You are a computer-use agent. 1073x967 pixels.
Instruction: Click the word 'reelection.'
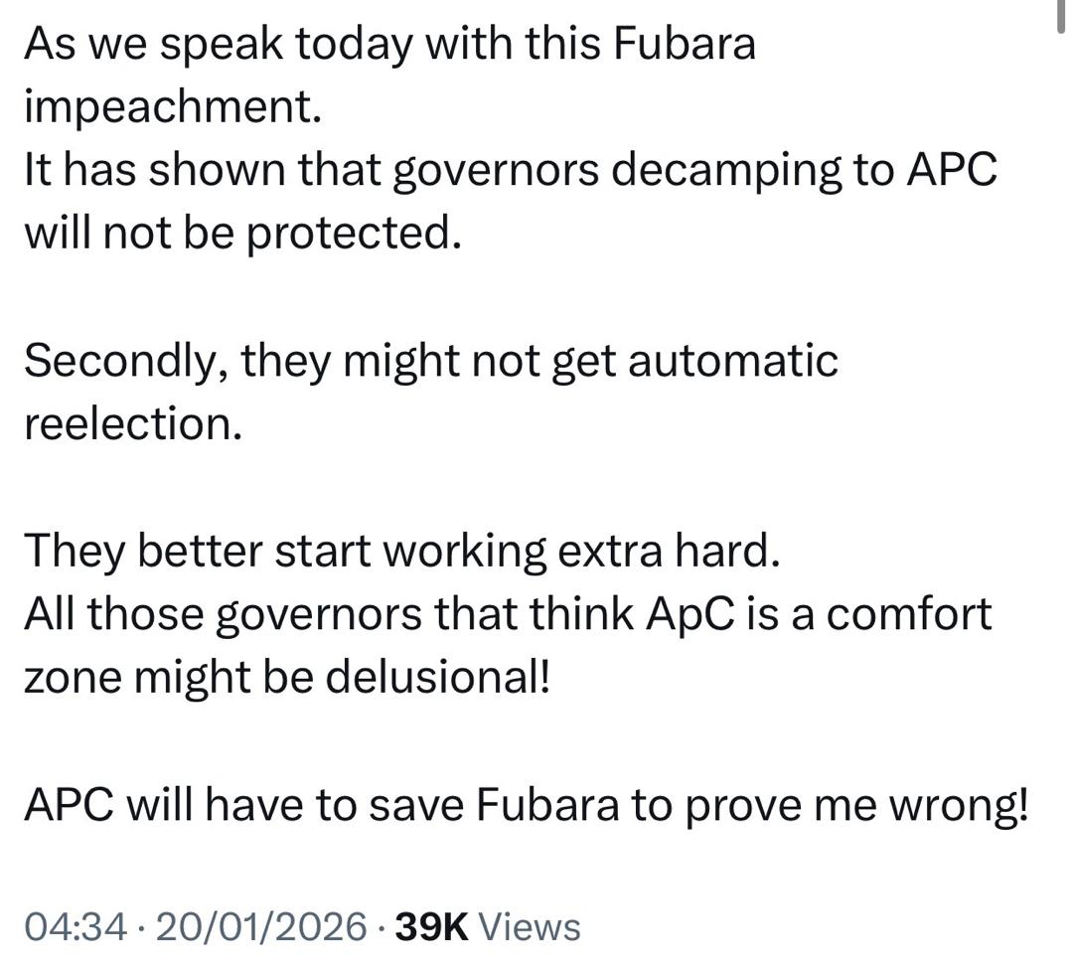coord(132,424)
